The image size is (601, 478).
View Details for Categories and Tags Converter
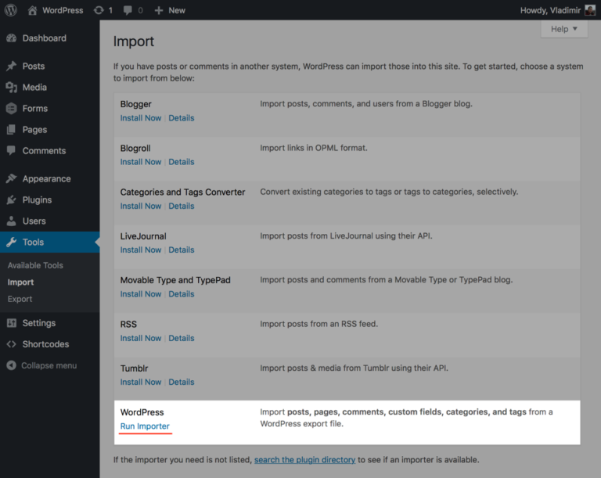pos(182,206)
